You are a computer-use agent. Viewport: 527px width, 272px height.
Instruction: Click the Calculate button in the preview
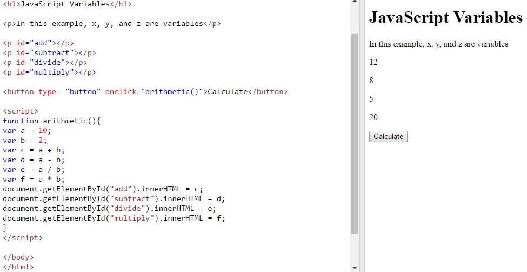click(x=388, y=136)
